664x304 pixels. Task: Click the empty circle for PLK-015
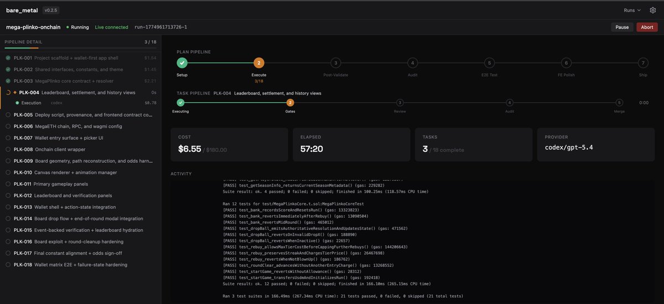pos(8,230)
